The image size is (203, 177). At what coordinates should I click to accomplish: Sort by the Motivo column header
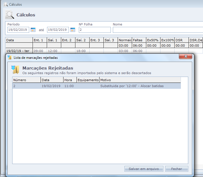pos(140,80)
